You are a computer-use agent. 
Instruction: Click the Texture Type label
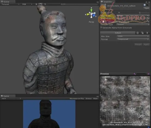[107, 25]
